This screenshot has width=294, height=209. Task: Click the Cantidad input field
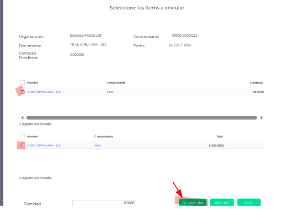(x=103, y=203)
